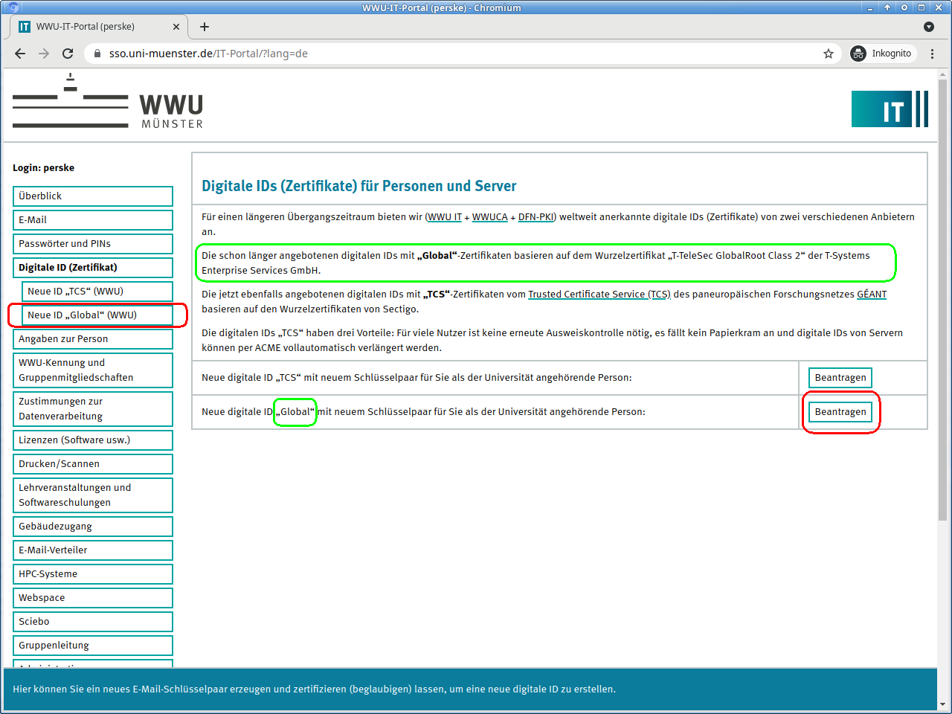The image size is (952, 714).
Task: Open the tab search dropdown arrow
Action: tap(928, 27)
